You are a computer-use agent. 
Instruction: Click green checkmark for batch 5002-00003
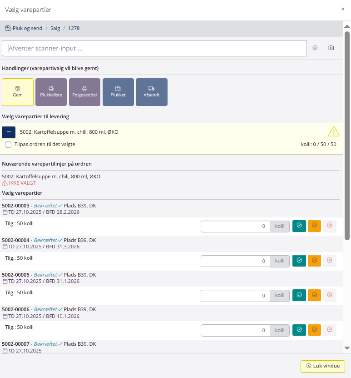pyautogui.click(x=299, y=226)
